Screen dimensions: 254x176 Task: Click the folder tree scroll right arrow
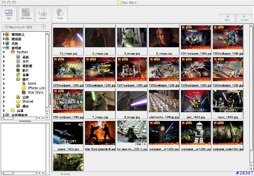43,118
